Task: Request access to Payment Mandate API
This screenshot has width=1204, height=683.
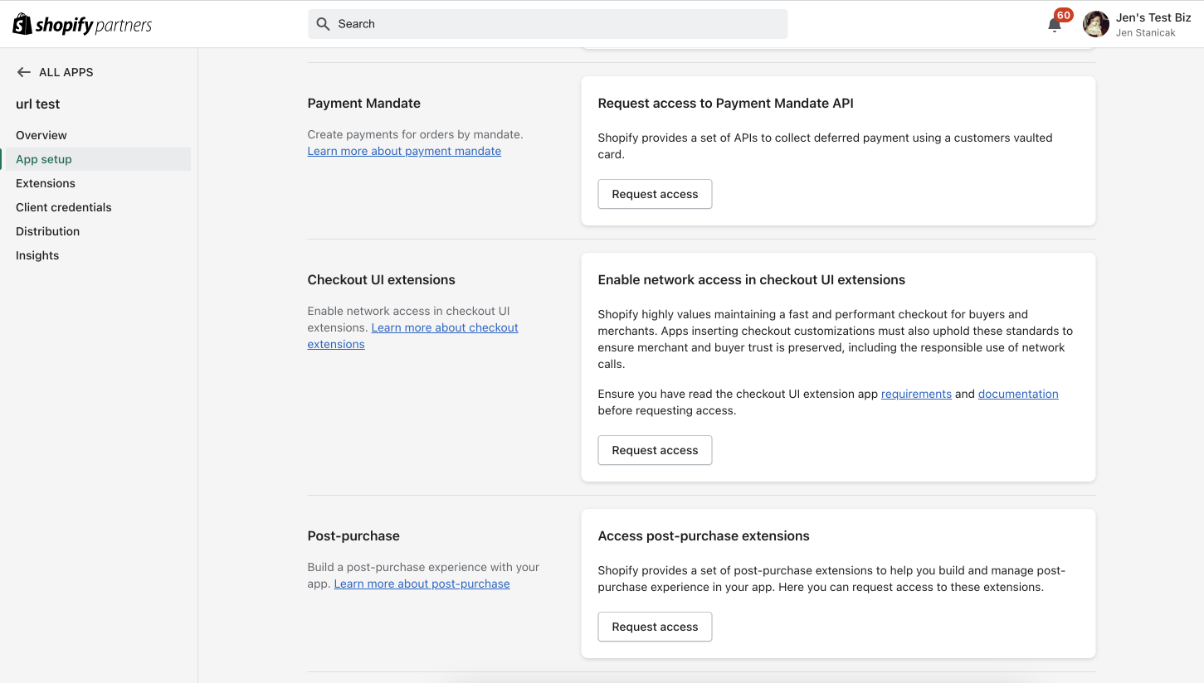Action: tap(655, 194)
